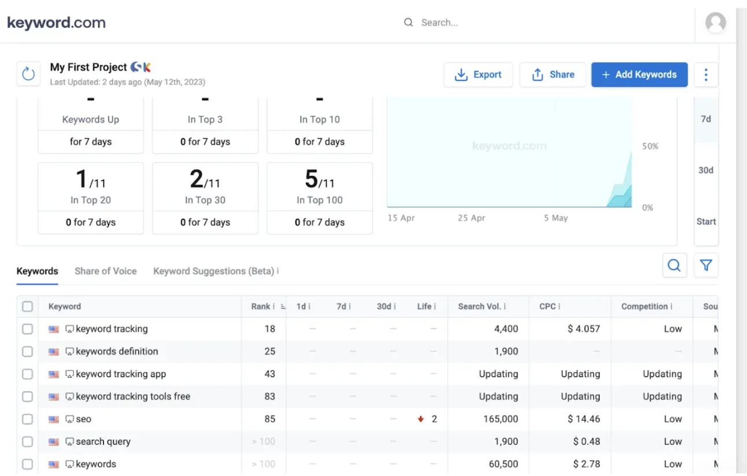Export the project data
Viewport: 747px width, 476px height.
point(478,74)
